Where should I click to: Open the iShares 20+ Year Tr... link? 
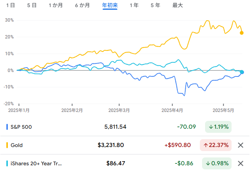point(36,163)
